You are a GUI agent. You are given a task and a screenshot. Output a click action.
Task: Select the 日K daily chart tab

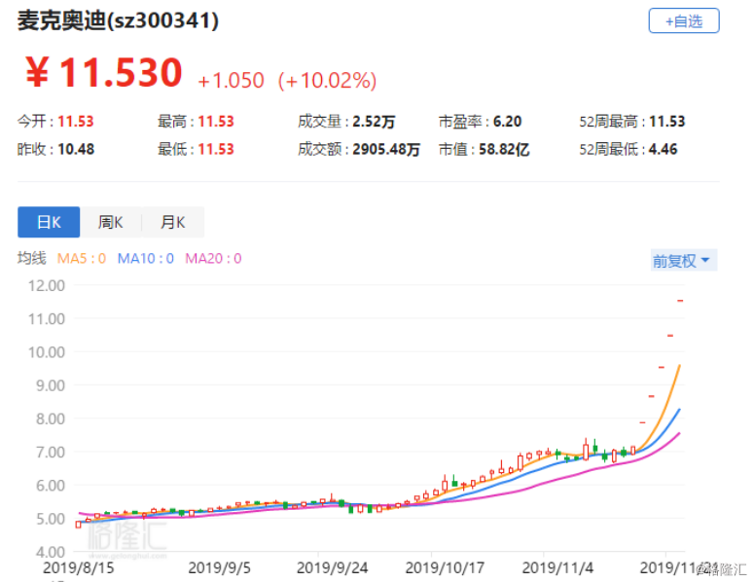coord(49,222)
